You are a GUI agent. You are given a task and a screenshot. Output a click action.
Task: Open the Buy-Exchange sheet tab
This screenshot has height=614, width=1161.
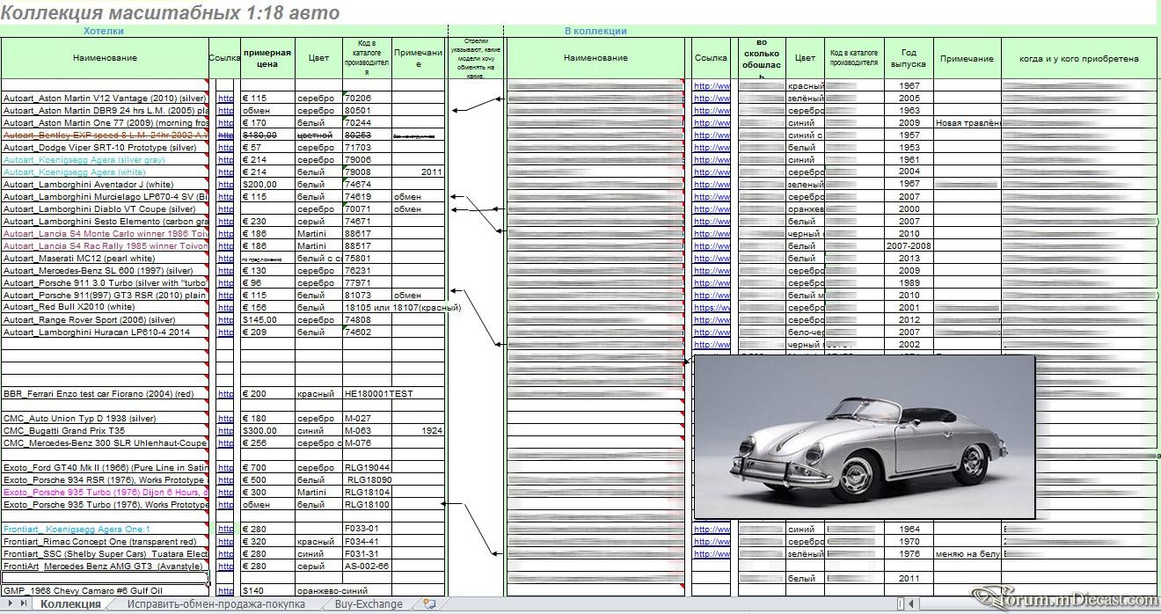coord(369,604)
